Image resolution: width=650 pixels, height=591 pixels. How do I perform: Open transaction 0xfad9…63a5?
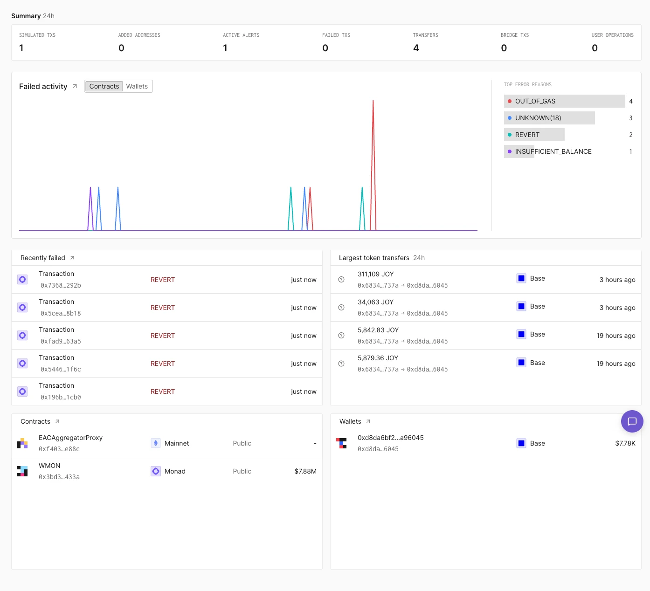167,336
